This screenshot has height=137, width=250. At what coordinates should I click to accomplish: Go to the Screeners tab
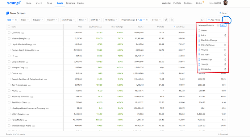pyautogui.click(x=70, y=3)
